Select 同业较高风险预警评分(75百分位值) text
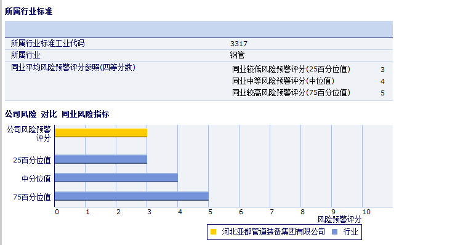The height and width of the screenshot is (245, 471). click(x=291, y=93)
